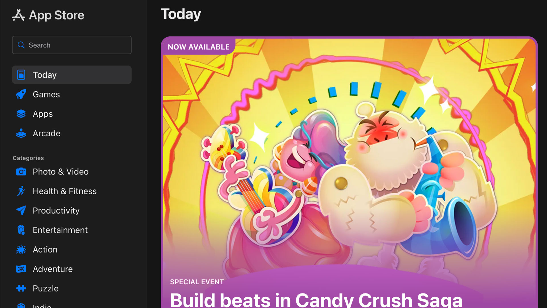The height and width of the screenshot is (308, 547).
Task: Click the Entertainment popcorn icon
Action: [x=21, y=230]
